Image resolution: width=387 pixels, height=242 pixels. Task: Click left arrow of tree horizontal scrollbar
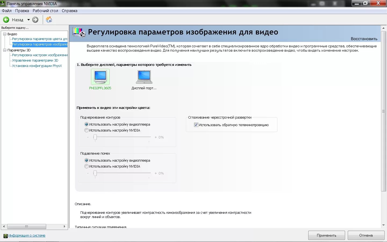(x=4, y=226)
